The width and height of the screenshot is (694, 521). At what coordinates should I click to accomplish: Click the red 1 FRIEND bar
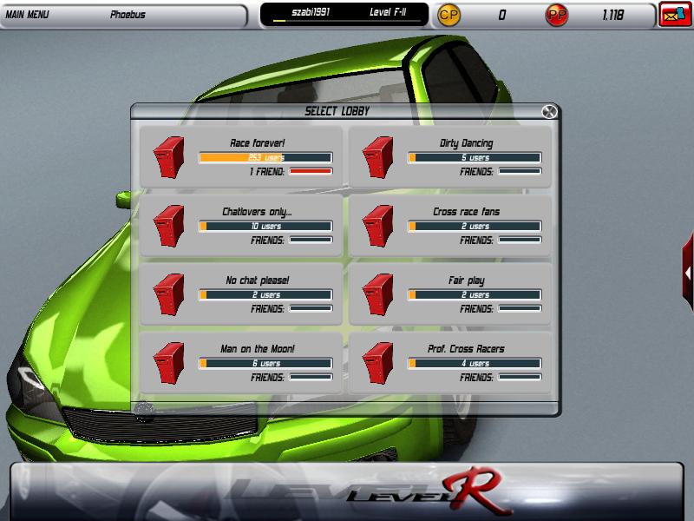click(311, 171)
